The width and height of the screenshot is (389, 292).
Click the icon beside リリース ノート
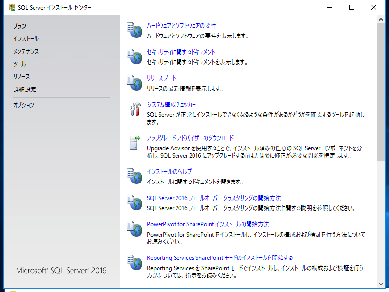tap(135, 83)
